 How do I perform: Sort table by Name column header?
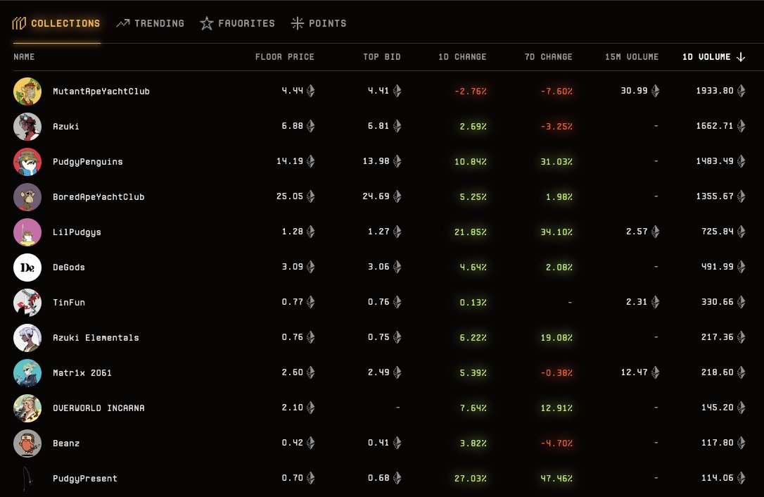(24, 57)
